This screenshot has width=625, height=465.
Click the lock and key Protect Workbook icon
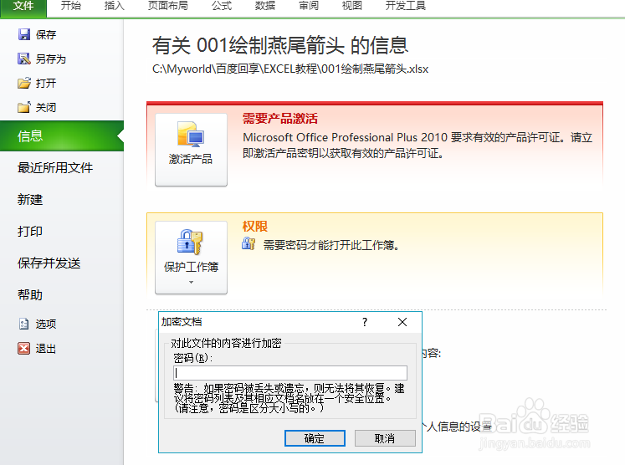pyautogui.click(x=190, y=242)
